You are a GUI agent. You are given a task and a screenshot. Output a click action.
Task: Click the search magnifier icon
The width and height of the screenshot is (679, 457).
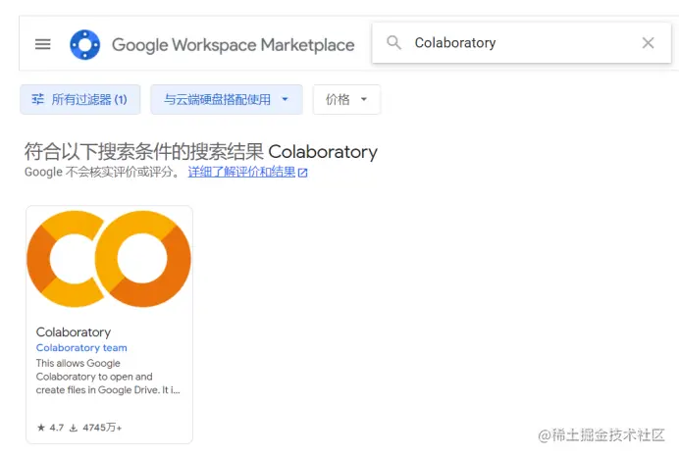[393, 42]
